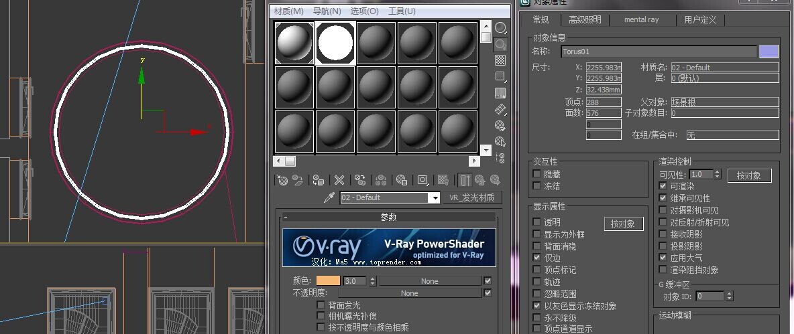The image size is (794, 334).
Task: Select the first highlighted material sample sphere
Action: (294, 42)
